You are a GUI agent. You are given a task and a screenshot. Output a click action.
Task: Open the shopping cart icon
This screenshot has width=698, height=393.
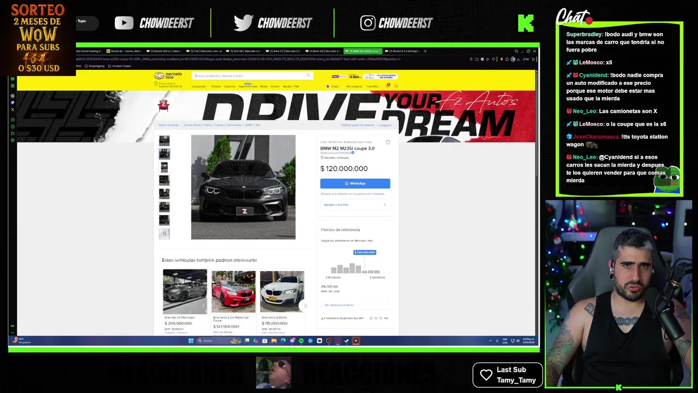[x=396, y=86]
